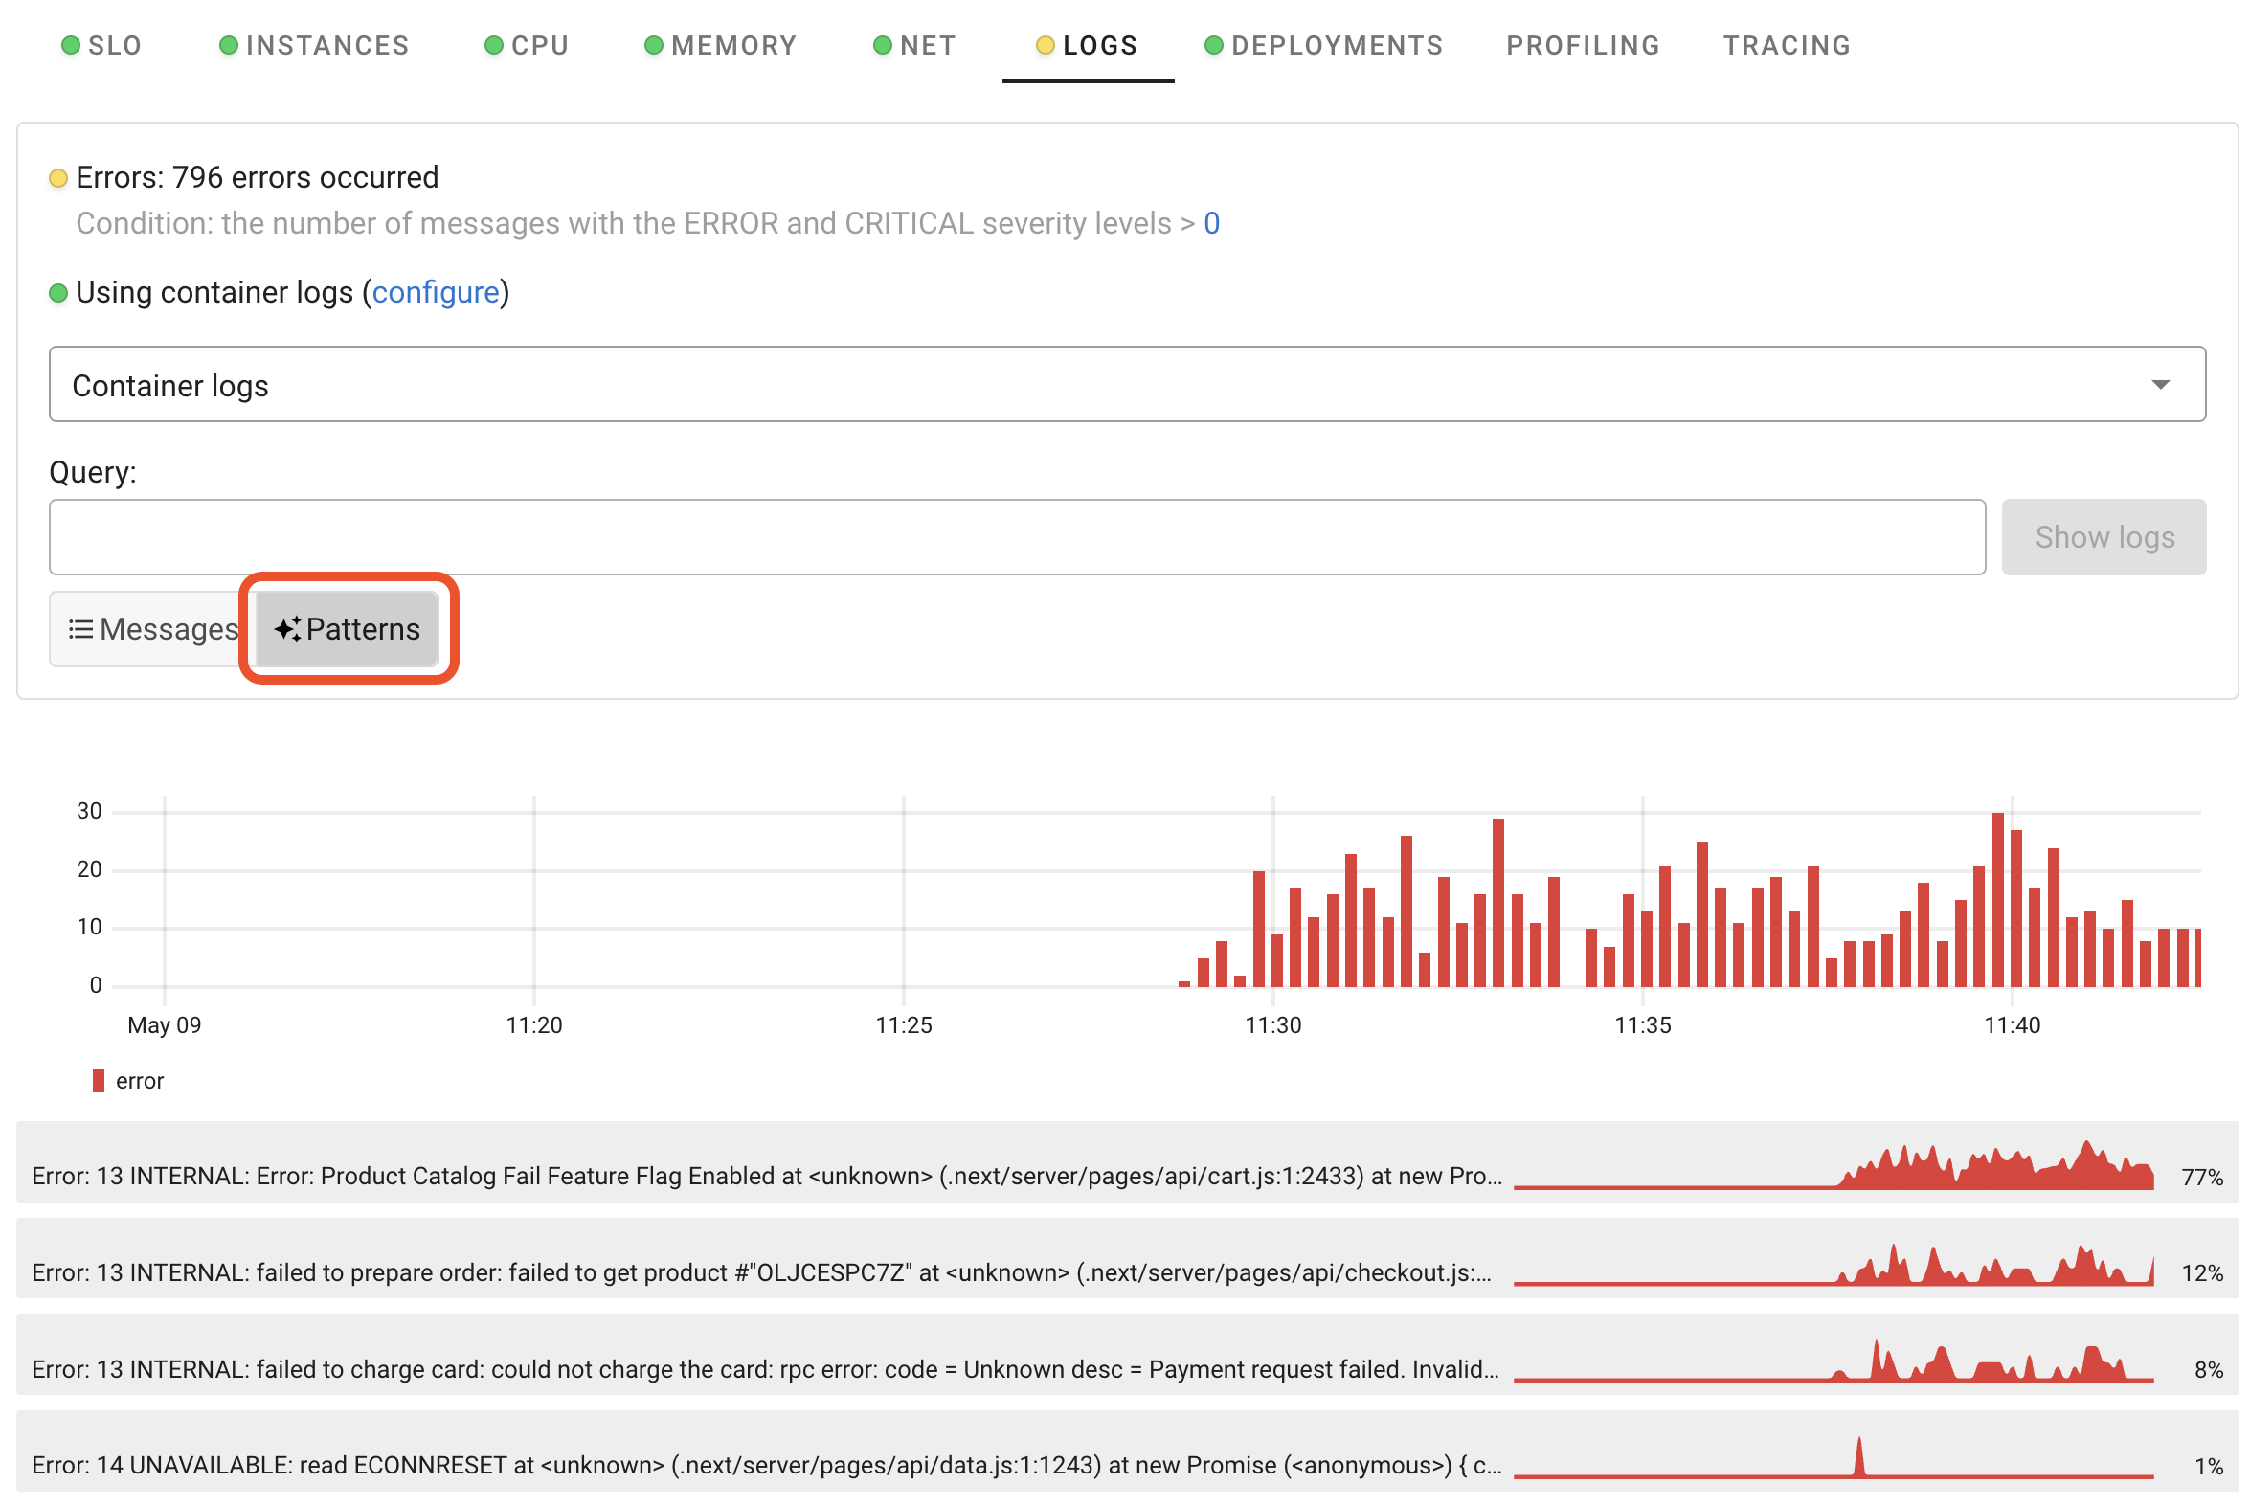
Task: Click the Patterns sparkle icon
Action: click(x=287, y=629)
